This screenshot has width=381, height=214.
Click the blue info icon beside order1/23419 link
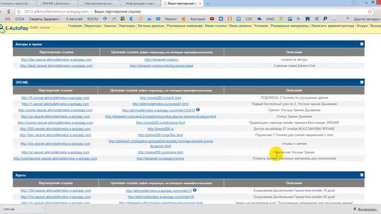198,109
